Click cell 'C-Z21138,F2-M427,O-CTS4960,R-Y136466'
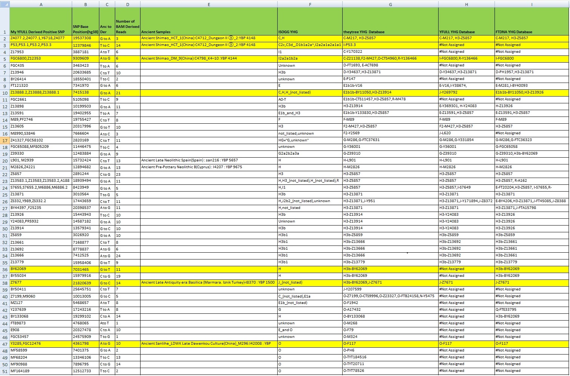 click(x=390, y=58)
